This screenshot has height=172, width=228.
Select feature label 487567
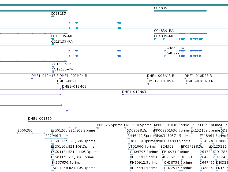click(168, 157)
